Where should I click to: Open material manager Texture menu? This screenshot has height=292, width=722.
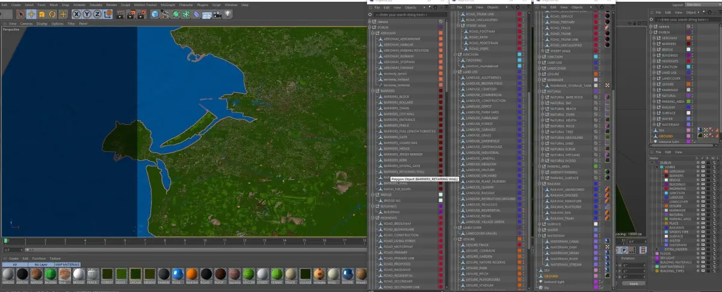pos(55,258)
